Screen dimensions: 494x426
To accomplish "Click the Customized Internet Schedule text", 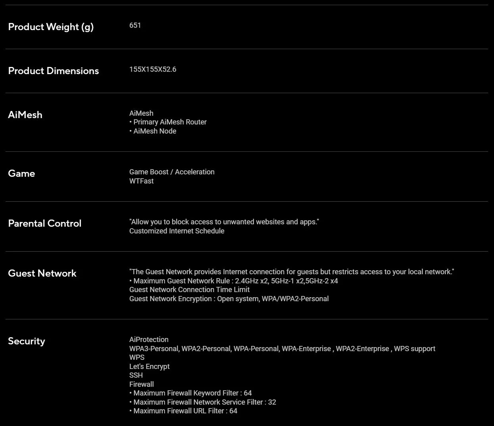I will coord(177,231).
